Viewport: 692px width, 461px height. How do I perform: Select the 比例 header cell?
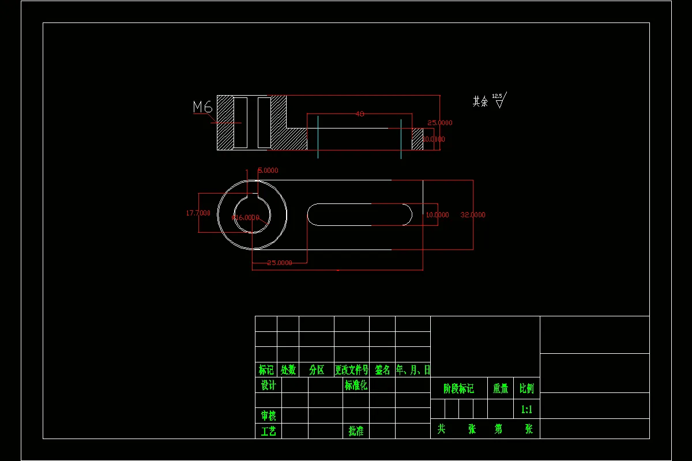click(x=526, y=389)
